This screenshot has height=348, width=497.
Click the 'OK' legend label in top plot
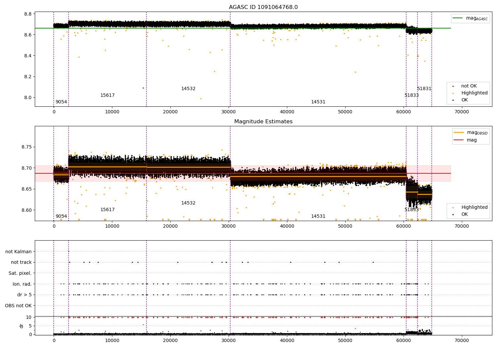(465, 100)
